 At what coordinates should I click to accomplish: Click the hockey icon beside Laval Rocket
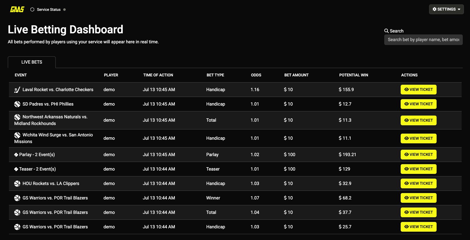tap(17, 90)
